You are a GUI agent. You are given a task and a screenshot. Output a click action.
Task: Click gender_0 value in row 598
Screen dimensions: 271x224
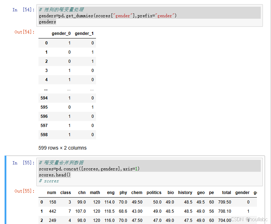pyautogui.click(x=69, y=134)
